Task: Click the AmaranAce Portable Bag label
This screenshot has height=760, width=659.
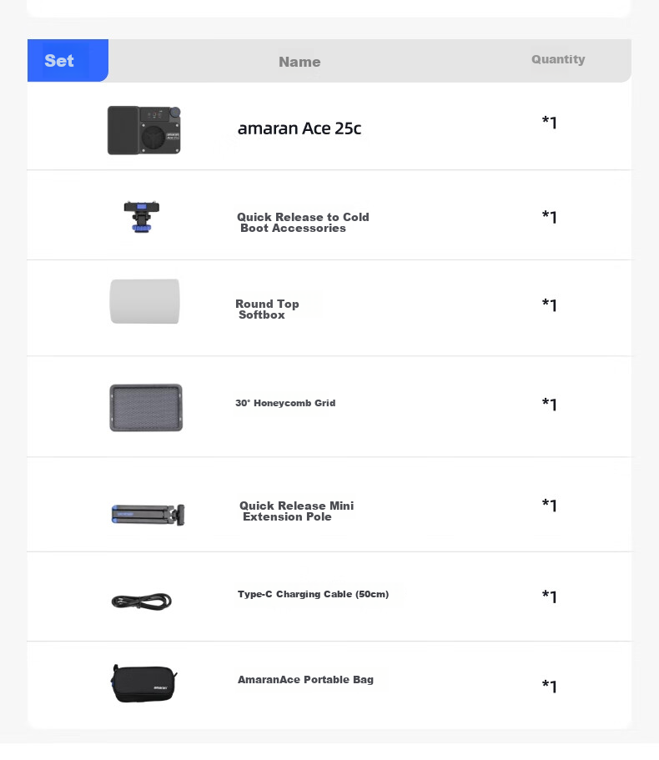Action: point(305,680)
